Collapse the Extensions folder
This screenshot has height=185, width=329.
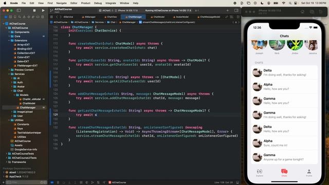click(9, 40)
